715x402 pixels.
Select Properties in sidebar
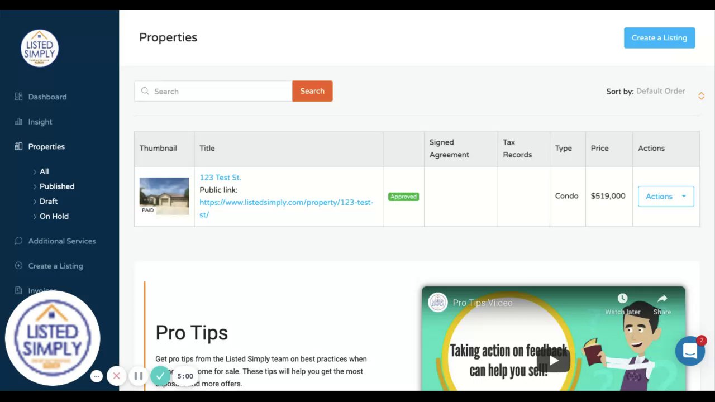coord(46,146)
